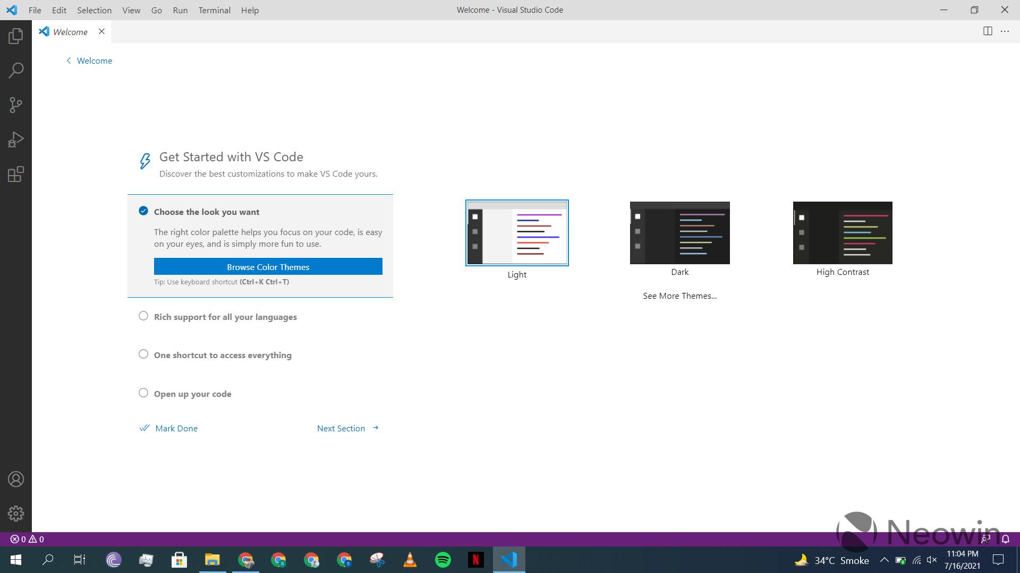
Task: Click the notifications bell in the status bar
Action: pos(1005,539)
